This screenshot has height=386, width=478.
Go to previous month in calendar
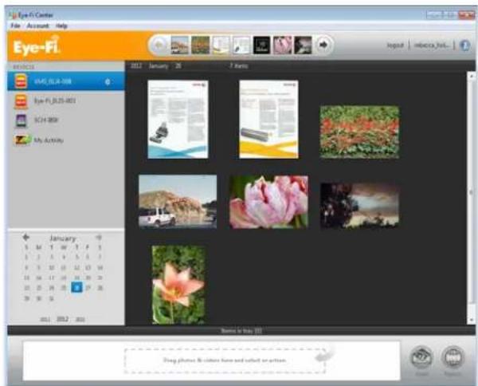coord(26,237)
